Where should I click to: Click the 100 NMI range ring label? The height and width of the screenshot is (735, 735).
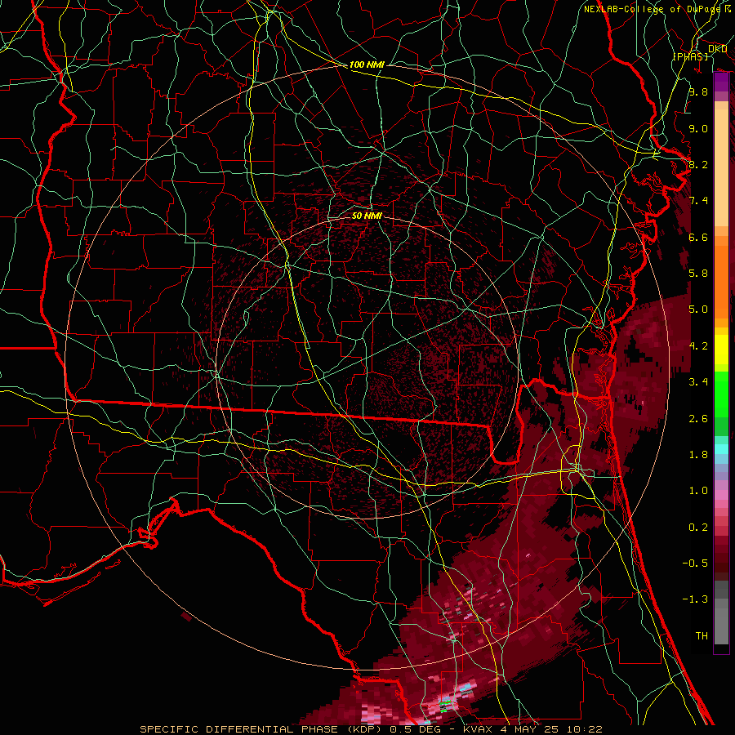coord(367,65)
